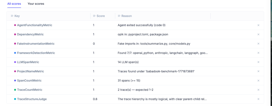Click the X icon for TraceCountMetric
272x106 pixels.
tap(258, 90)
